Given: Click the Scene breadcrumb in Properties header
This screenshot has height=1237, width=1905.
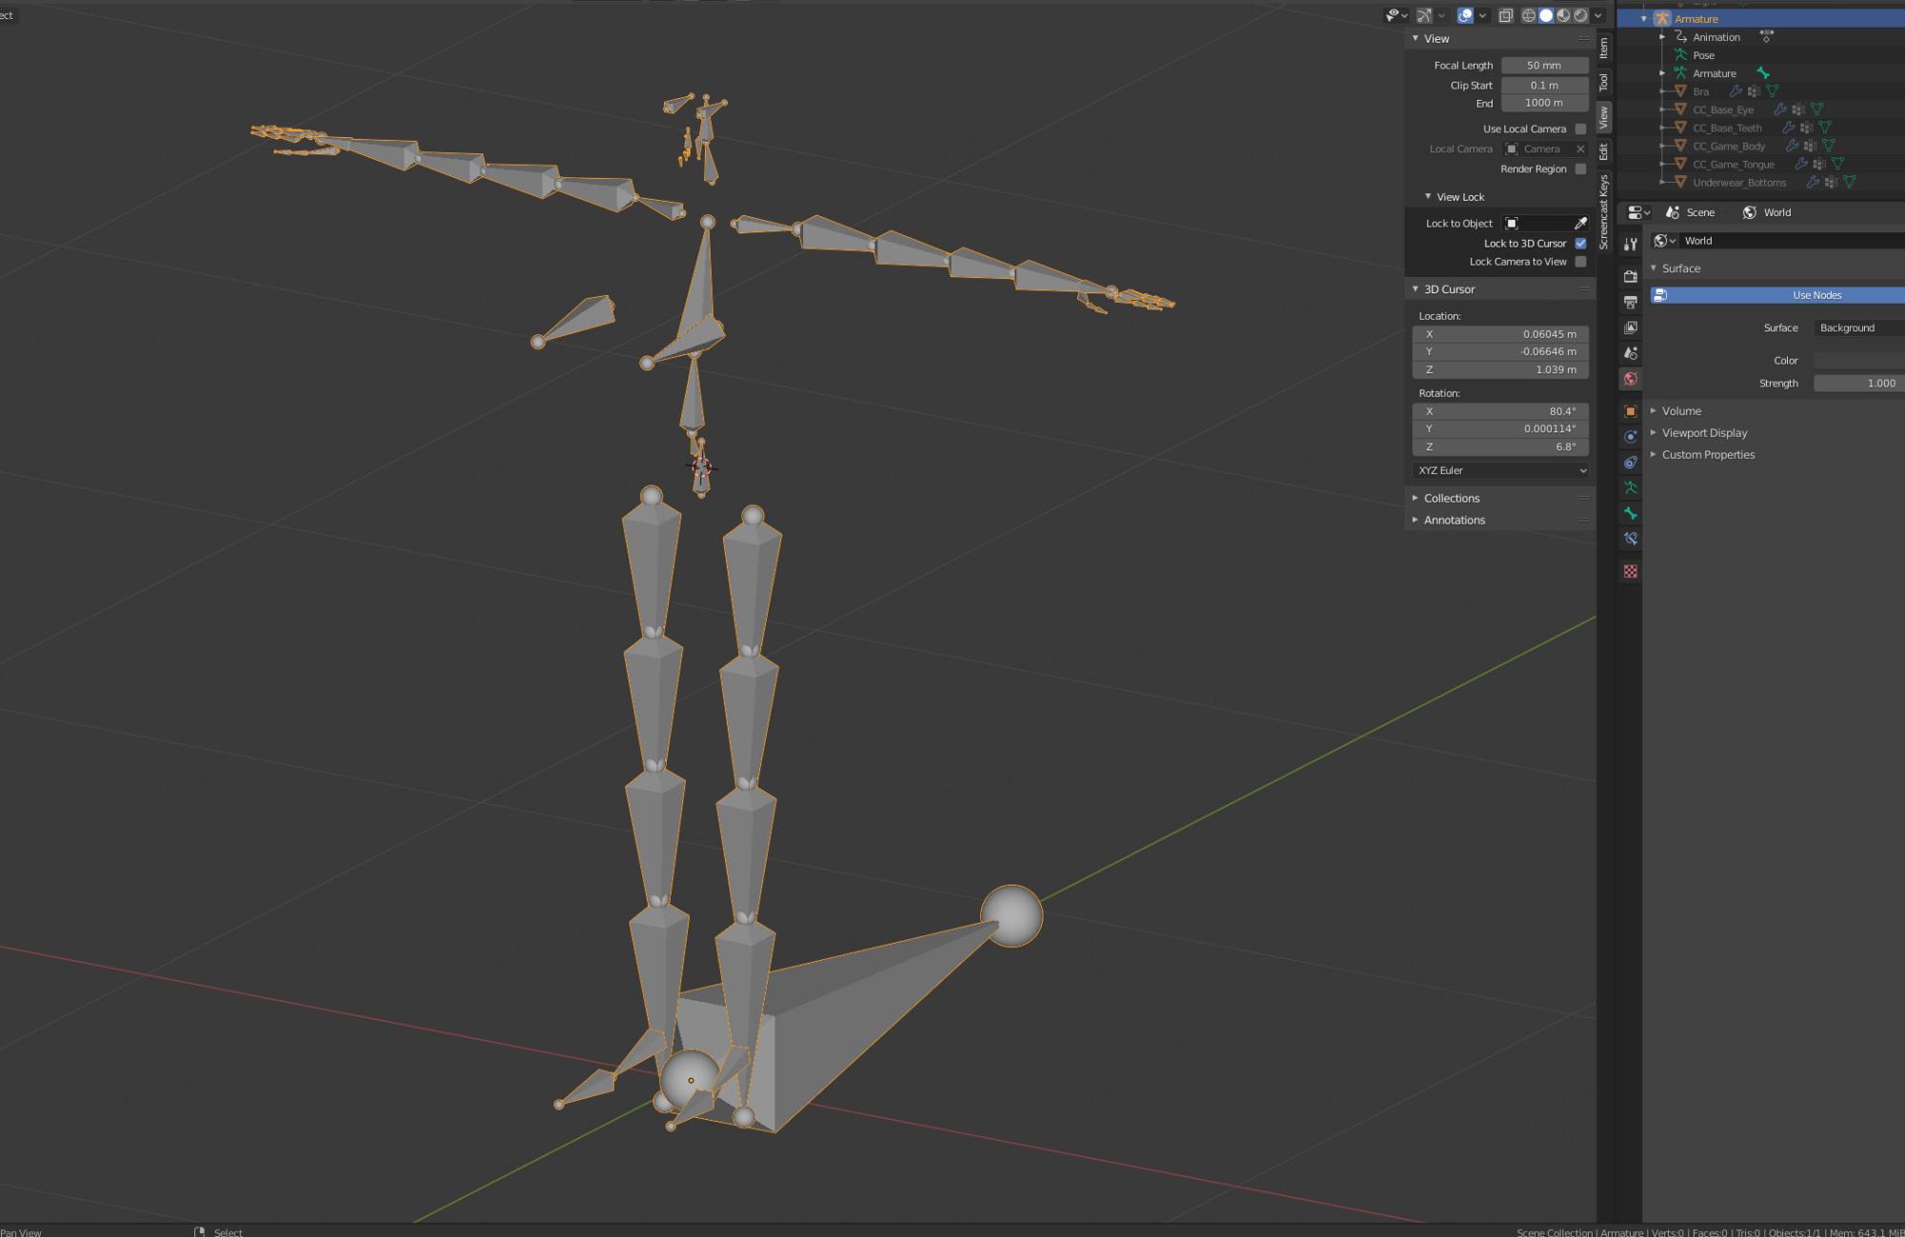Looking at the screenshot, I should (x=1690, y=212).
